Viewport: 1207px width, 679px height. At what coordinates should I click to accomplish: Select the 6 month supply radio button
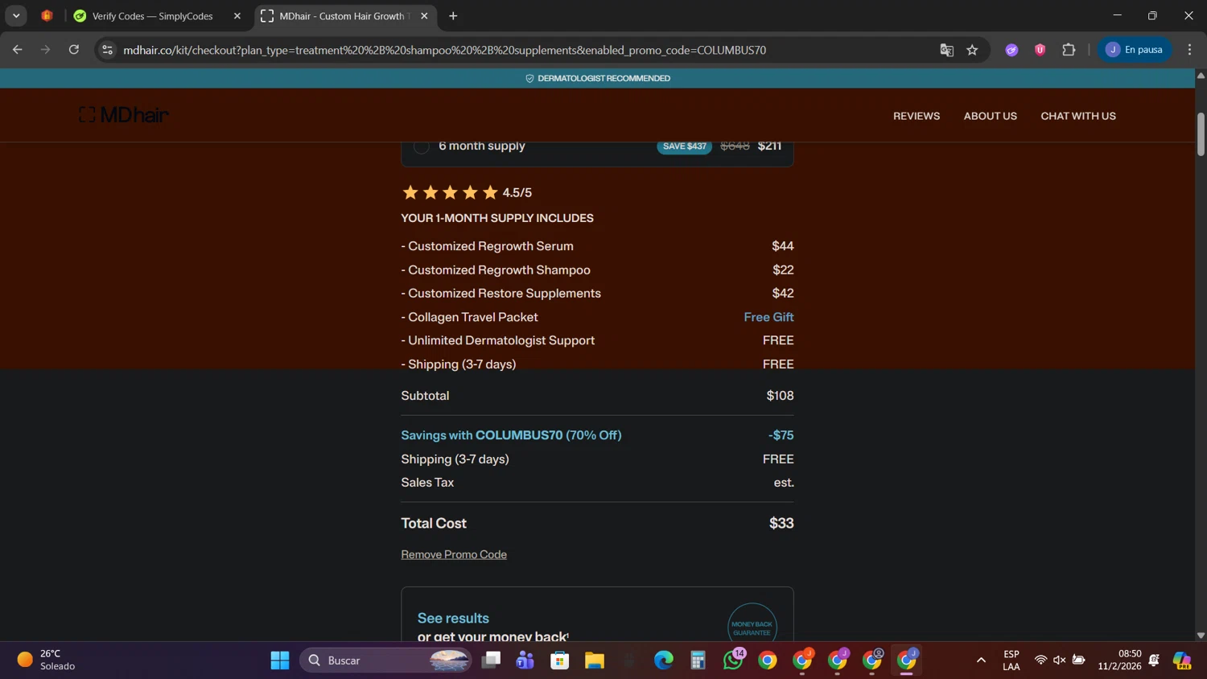(421, 146)
